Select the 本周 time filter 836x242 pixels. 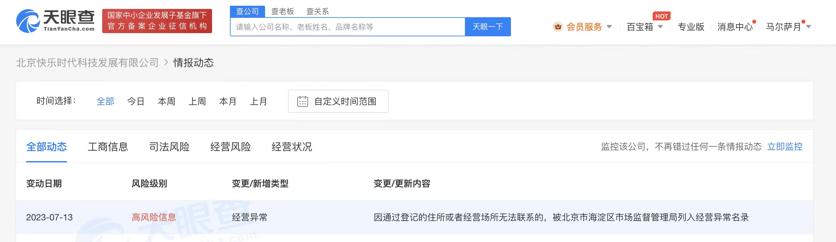[x=166, y=102]
